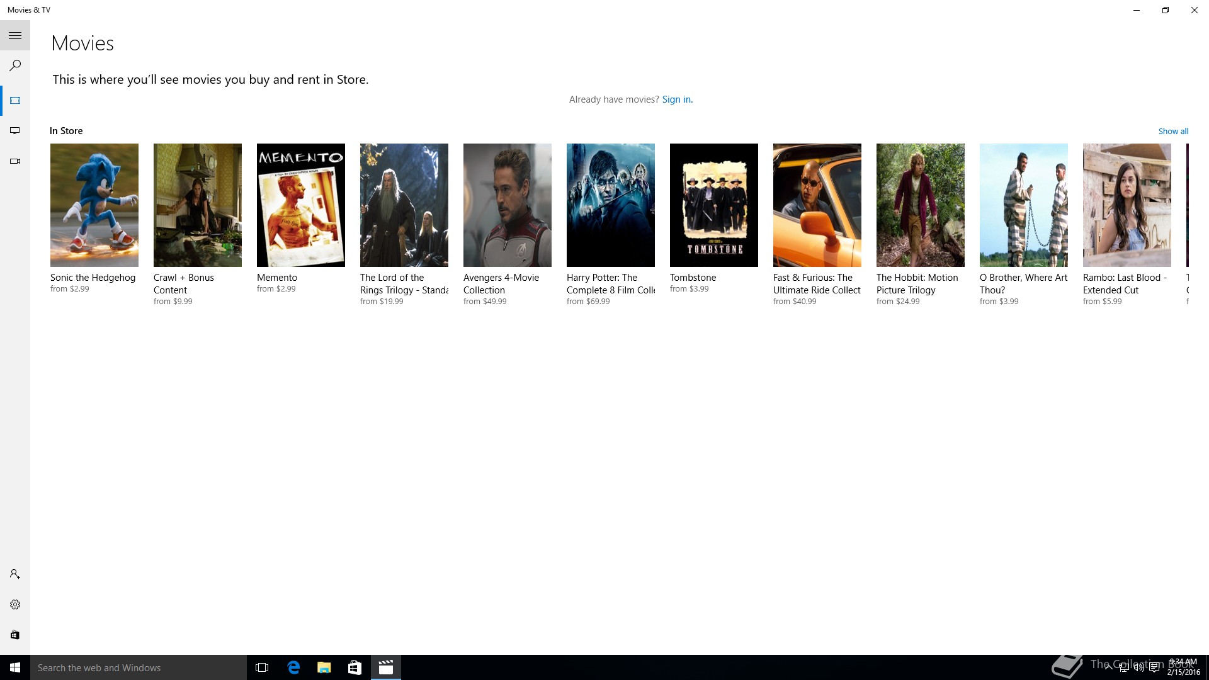Open the Windows Store taskbar icon
The image size is (1209, 680).
[x=355, y=667]
